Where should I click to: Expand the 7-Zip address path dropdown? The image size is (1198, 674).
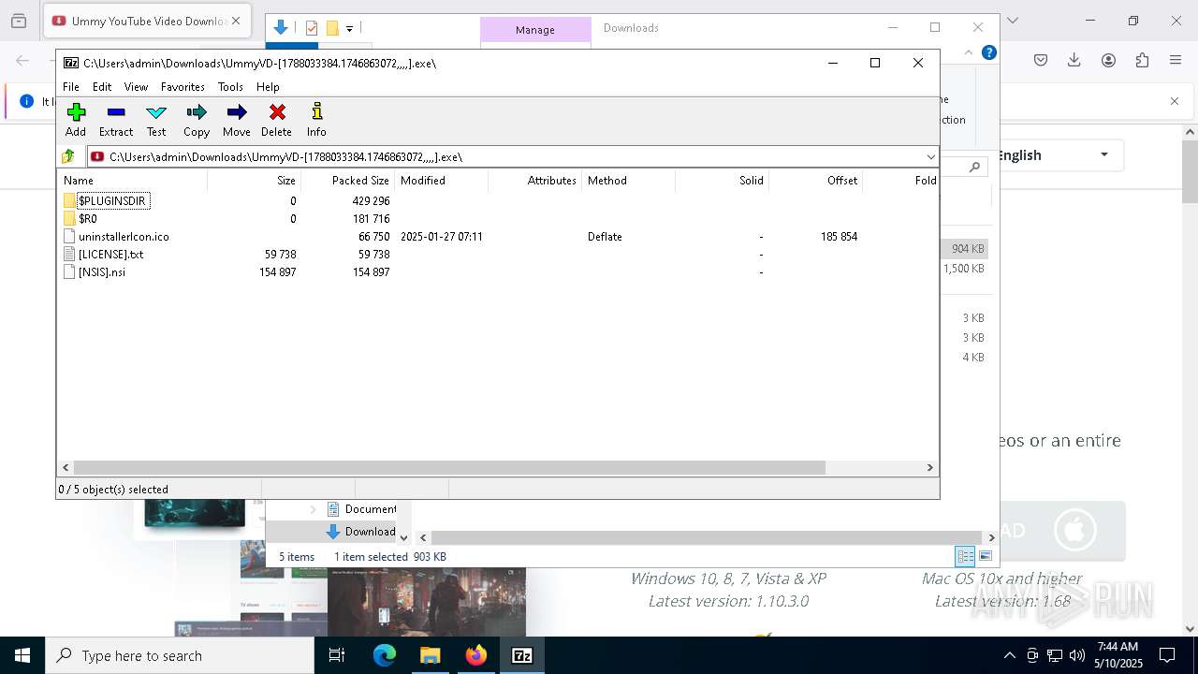[x=930, y=156]
